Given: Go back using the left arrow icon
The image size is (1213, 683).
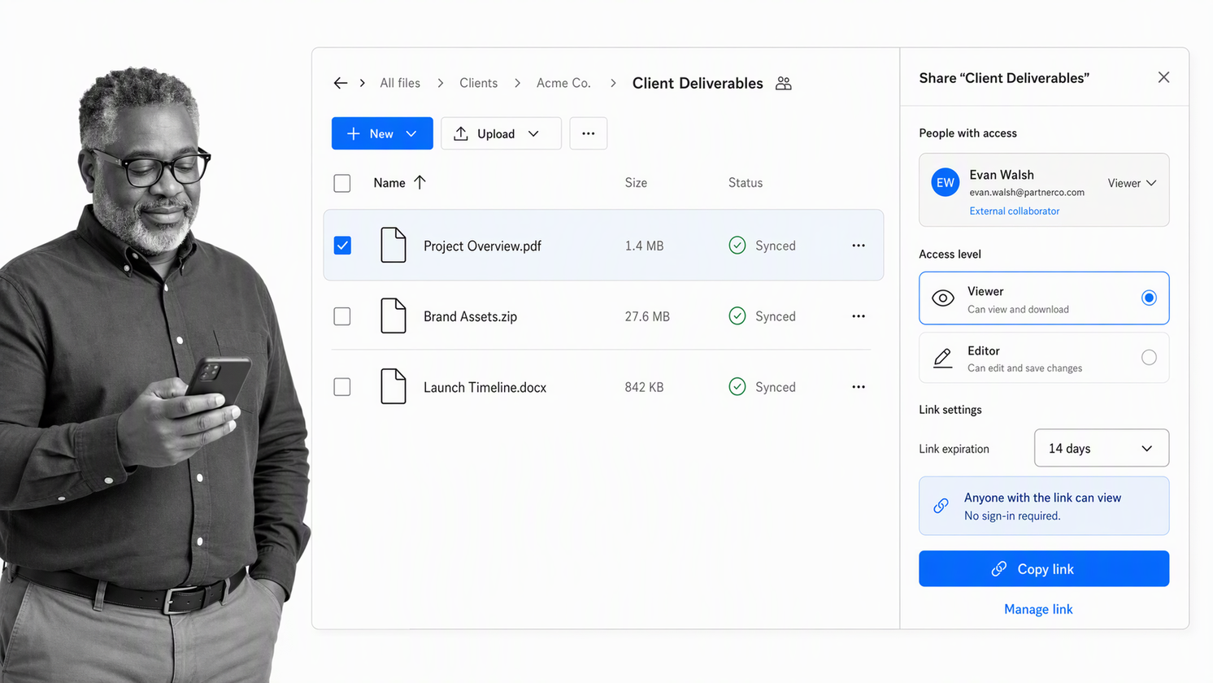Looking at the screenshot, I should tap(341, 83).
